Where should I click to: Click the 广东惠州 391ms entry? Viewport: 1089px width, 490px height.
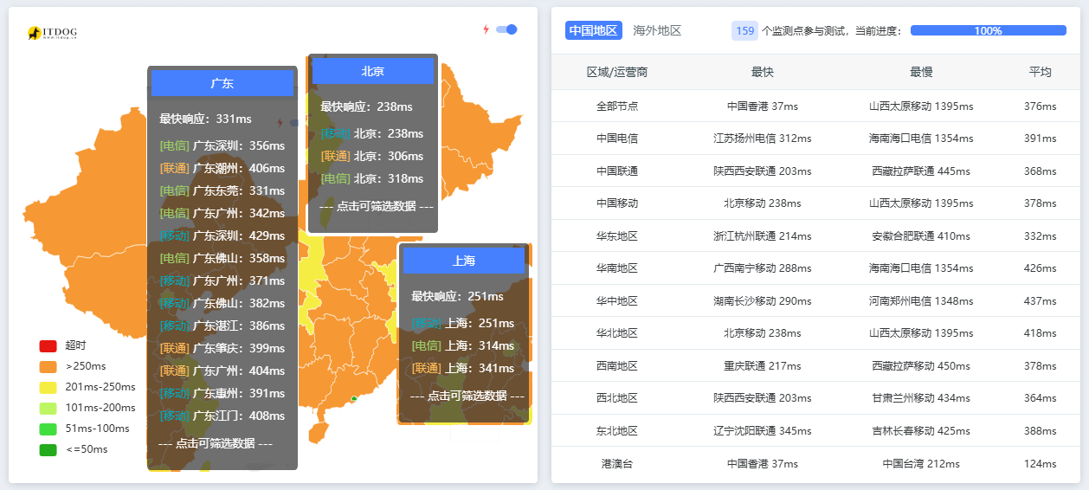[x=222, y=393]
